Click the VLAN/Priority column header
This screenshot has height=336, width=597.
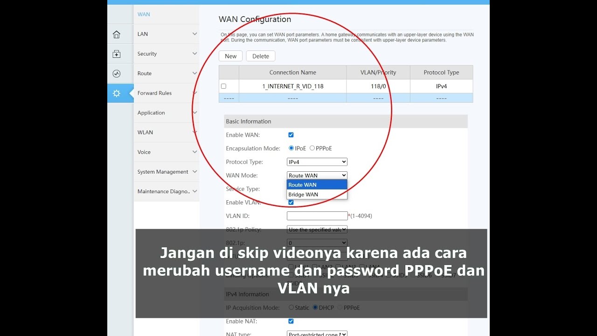point(378,72)
